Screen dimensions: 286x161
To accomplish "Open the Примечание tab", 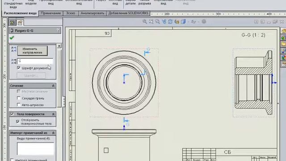I will (x=50, y=13).
